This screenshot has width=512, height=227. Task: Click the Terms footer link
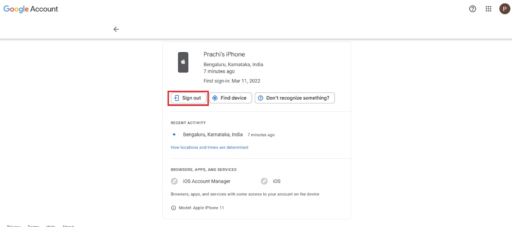pyautogui.click(x=33, y=226)
